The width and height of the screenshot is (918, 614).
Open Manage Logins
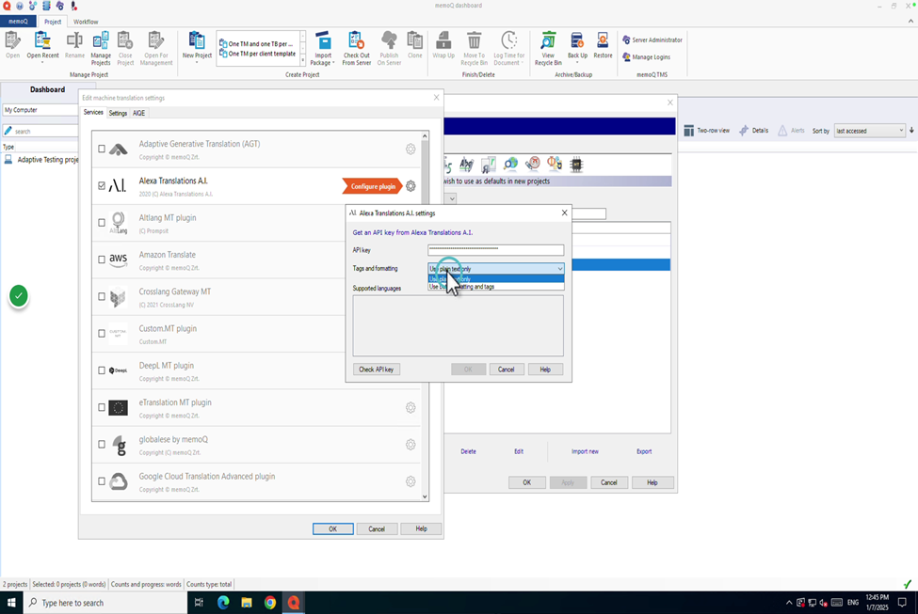(646, 57)
